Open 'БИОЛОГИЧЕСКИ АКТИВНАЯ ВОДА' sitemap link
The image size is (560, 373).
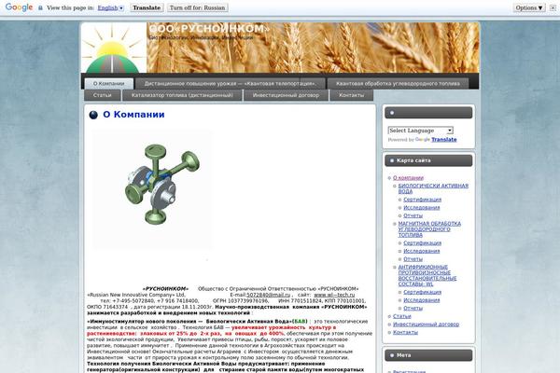(x=433, y=188)
